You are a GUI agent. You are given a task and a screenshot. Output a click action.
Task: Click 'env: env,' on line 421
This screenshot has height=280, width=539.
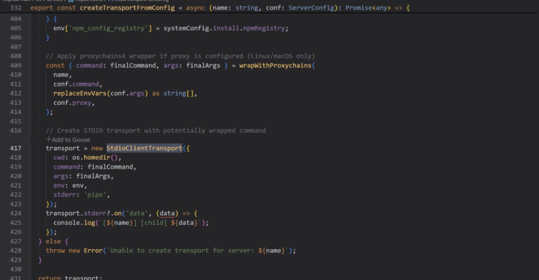70,185
